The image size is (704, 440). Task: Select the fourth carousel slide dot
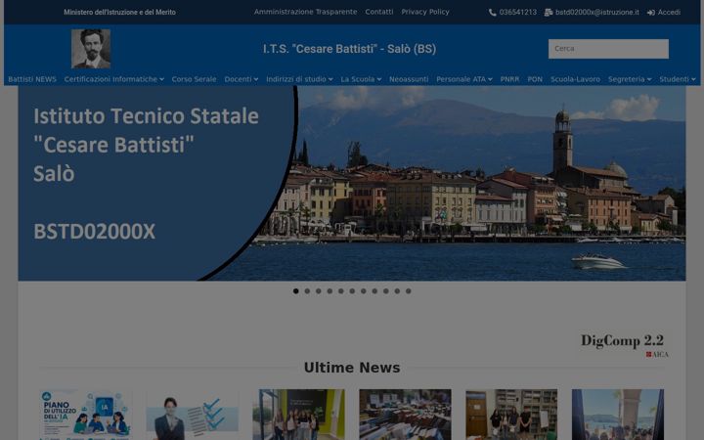[x=330, y=291]
